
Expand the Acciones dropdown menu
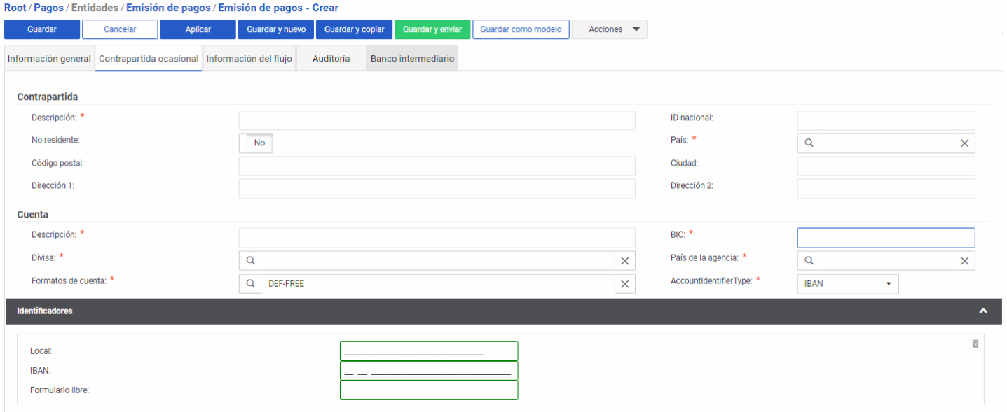(609, 29)
